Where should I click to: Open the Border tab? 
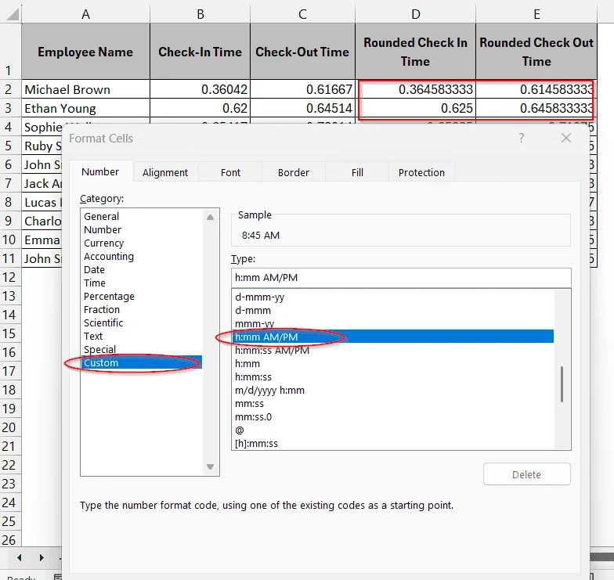[294, 172]
